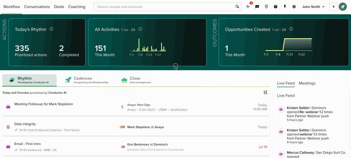Switch to the Conversations menu
Viewport: 351px width, 158px height.
coord(37,7)
